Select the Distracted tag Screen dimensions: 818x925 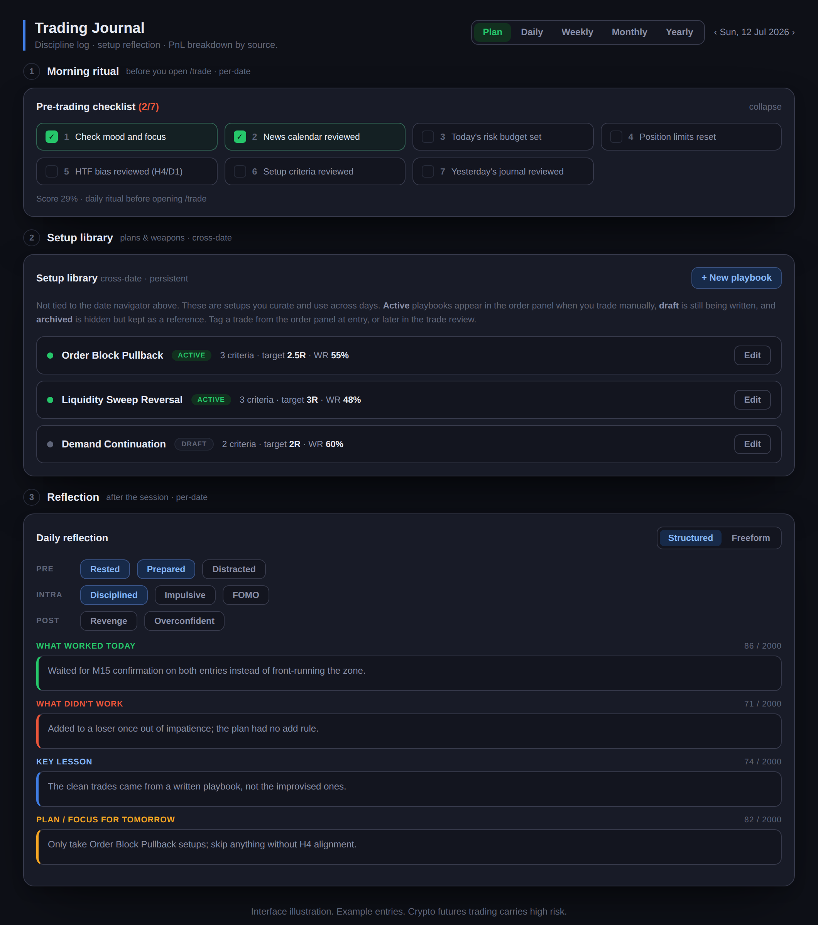(234, 569)
